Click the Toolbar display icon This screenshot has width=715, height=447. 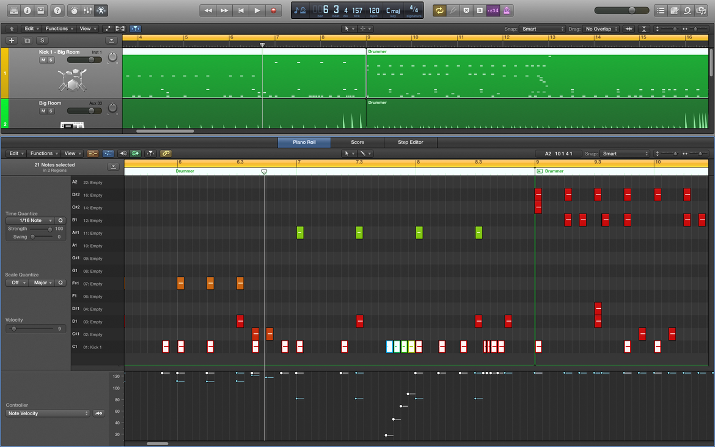[40, 10]
